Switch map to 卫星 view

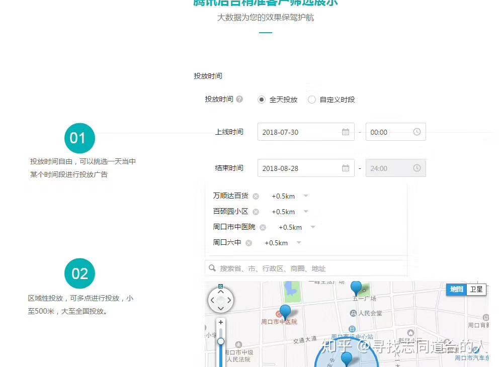(476, 290)
